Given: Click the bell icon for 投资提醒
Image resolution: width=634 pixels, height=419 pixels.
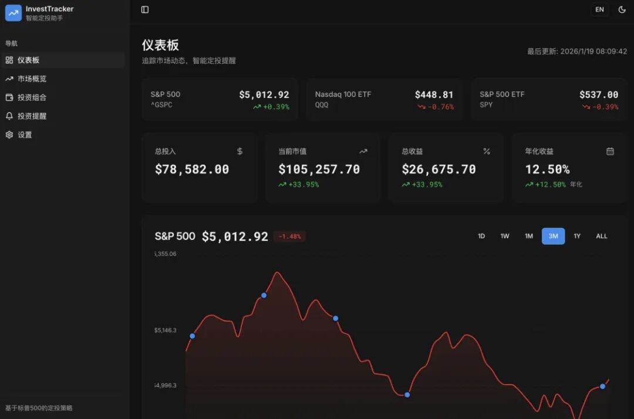Looking at the screenshot, I should point(11,116).
